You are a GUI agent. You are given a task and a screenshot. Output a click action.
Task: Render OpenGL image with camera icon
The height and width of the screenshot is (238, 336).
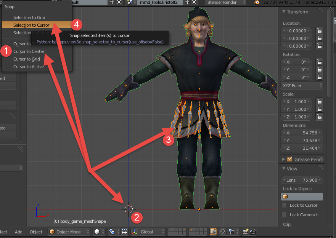pos(245,232)
